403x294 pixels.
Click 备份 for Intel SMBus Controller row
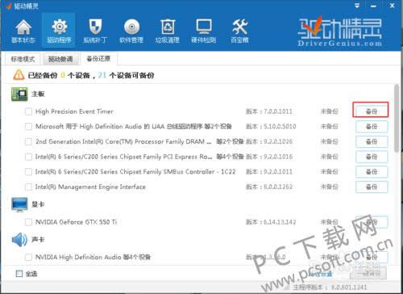coord(372,171)
